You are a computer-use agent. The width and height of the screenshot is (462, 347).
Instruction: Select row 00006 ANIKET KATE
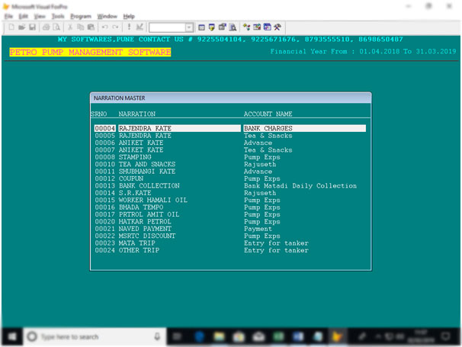click(x=230, y=143)
